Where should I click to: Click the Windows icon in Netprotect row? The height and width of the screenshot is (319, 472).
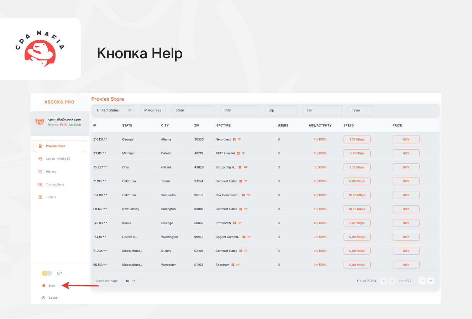(234, 139)
